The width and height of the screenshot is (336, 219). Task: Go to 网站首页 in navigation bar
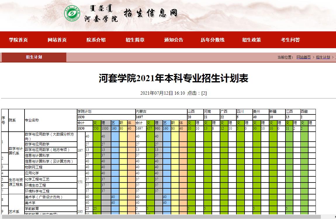click(57, 40)
